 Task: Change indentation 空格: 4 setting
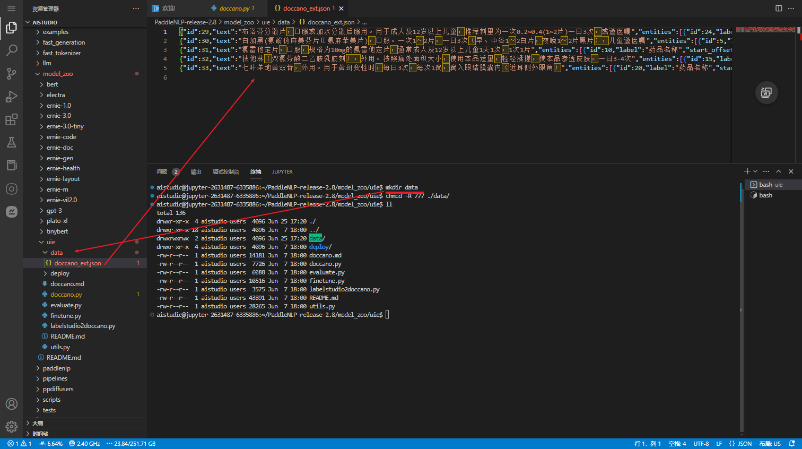677,444
